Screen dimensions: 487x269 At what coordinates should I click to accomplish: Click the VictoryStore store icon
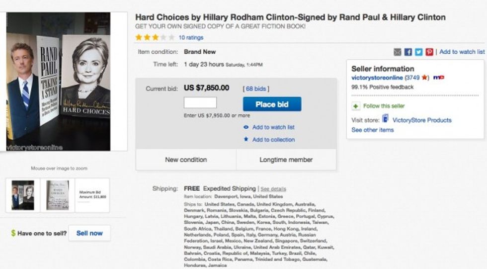[385, 119]
